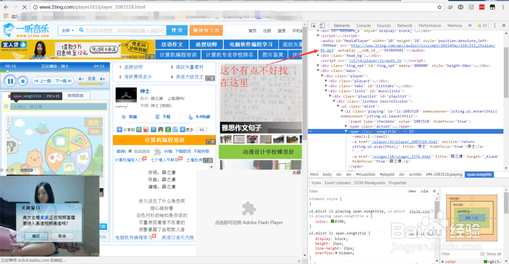Image resolution: width=509 pixels, height=264 pixels.
Task: Confirm with the 确定 button in popup
Action: click(x=36, y=236)
